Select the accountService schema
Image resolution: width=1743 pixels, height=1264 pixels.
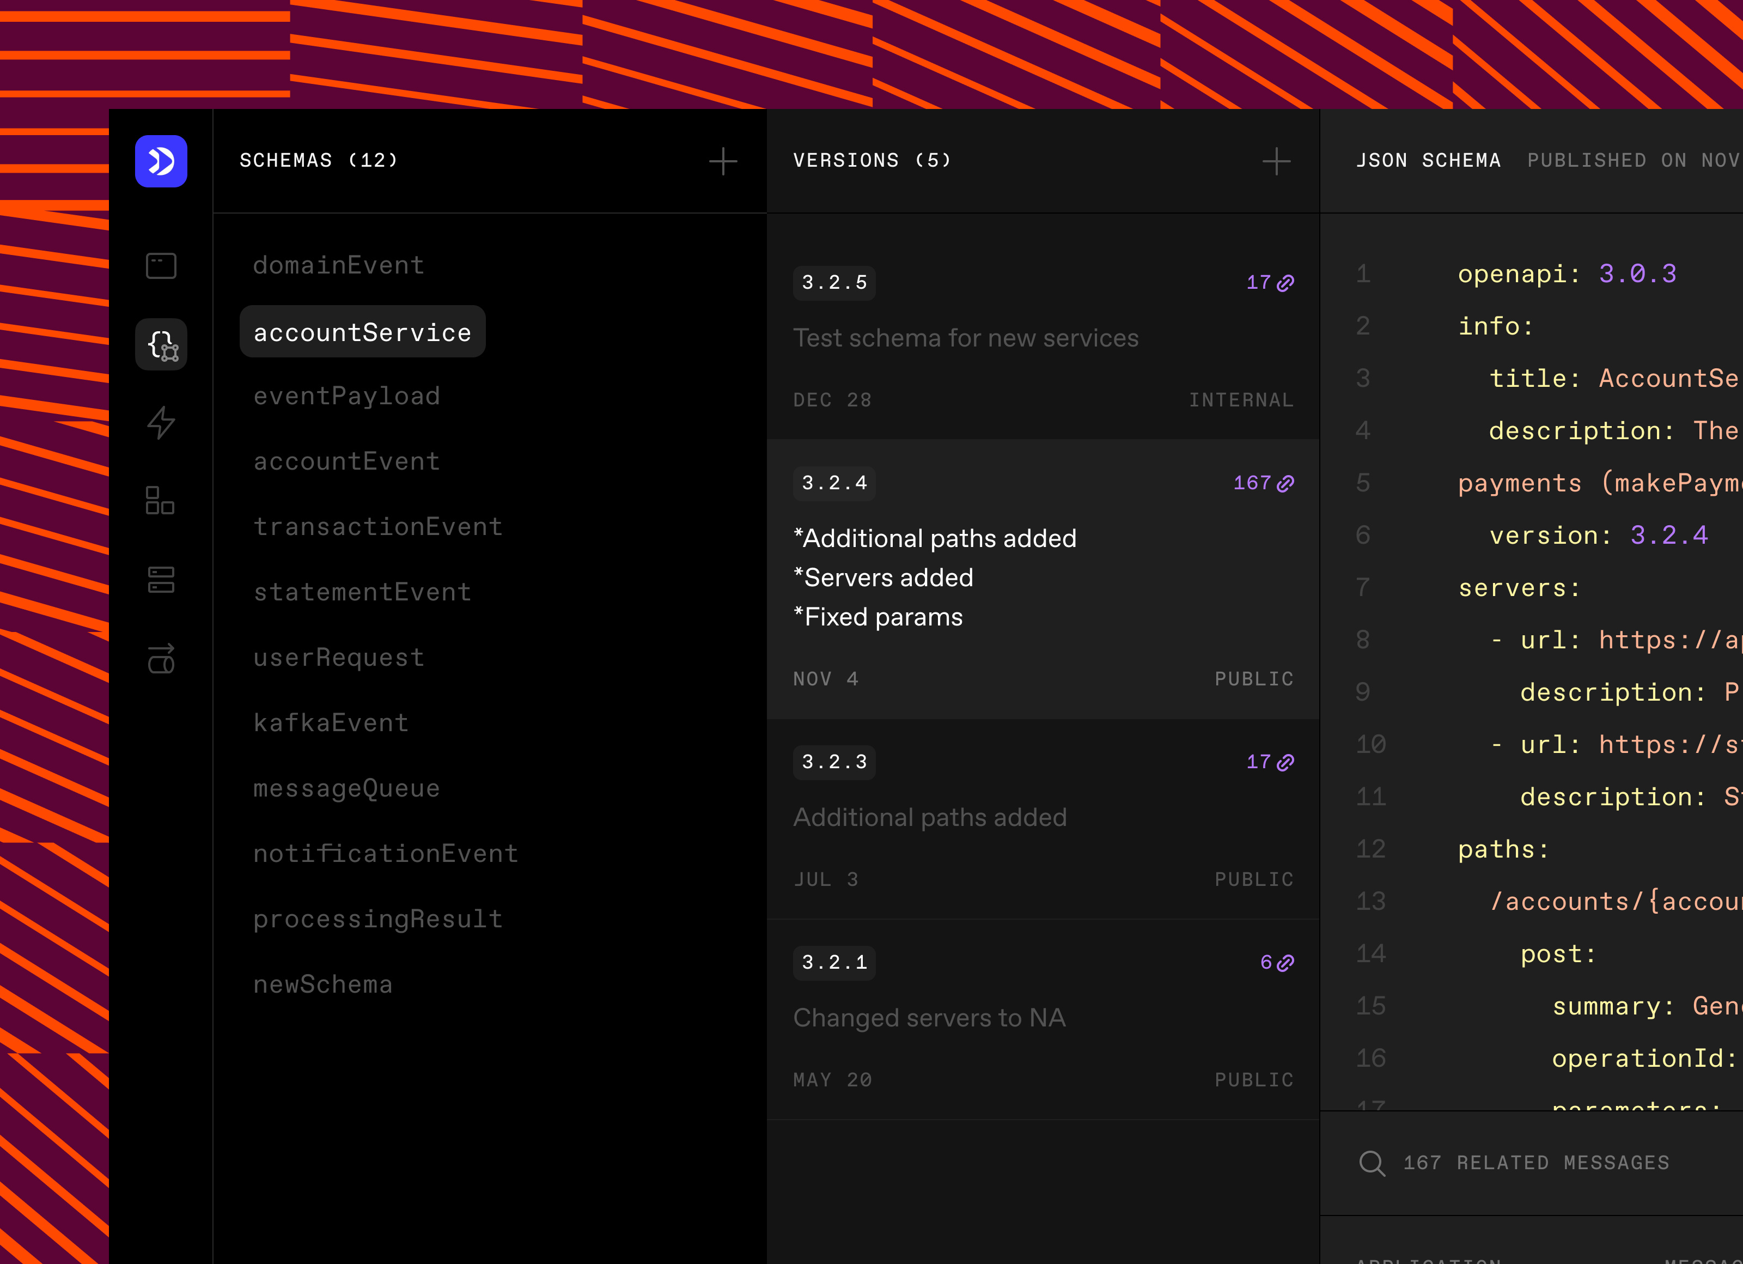click(362, 331)
